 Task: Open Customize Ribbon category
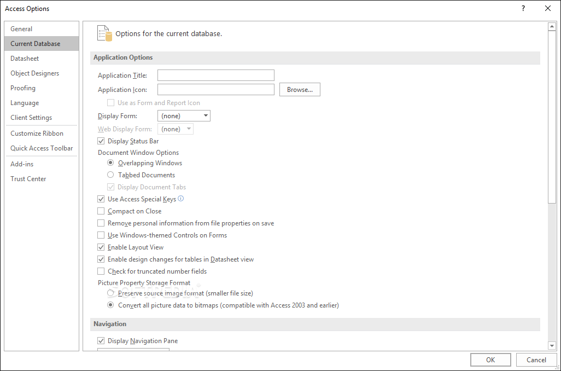[x=42, y=133]
